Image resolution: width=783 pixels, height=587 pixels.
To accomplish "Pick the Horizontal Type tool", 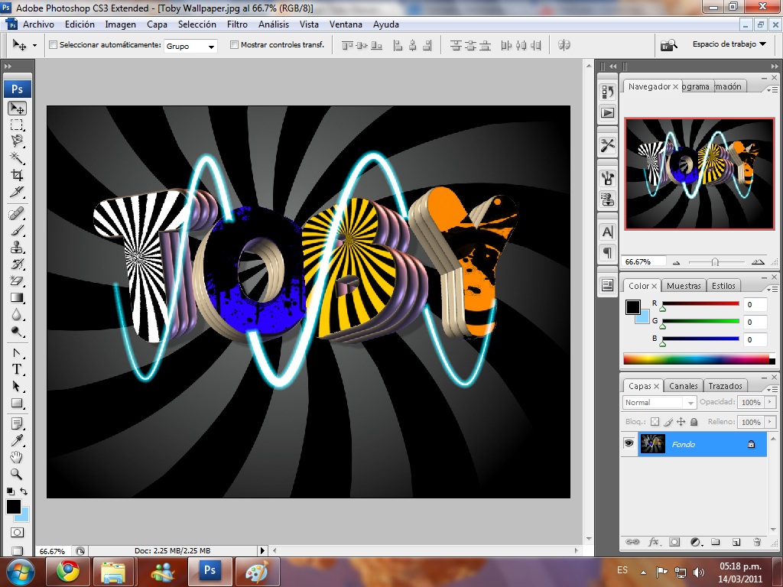I will coord(17,369).
